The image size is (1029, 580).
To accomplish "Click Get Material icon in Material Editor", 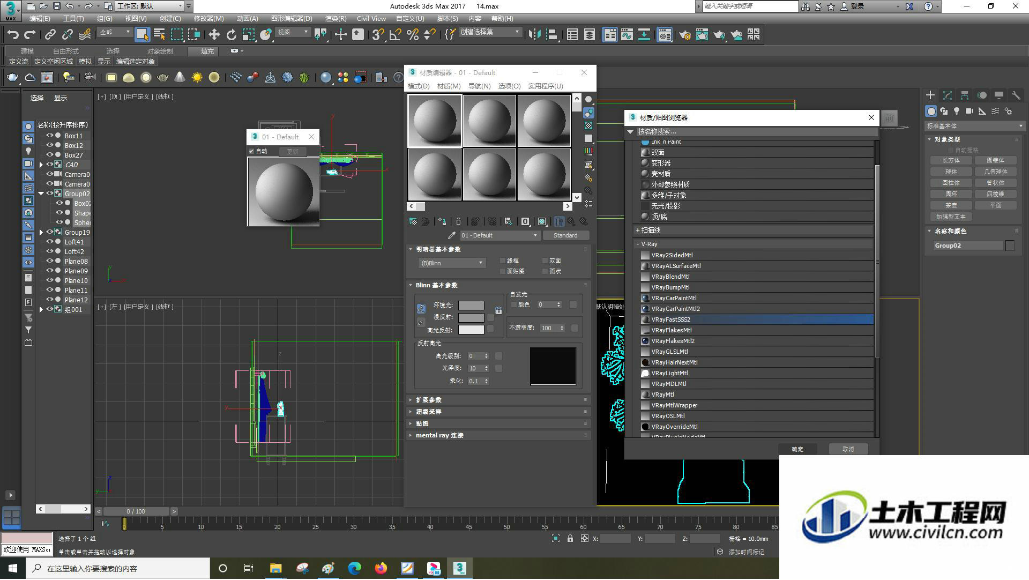I will point(413,221).
